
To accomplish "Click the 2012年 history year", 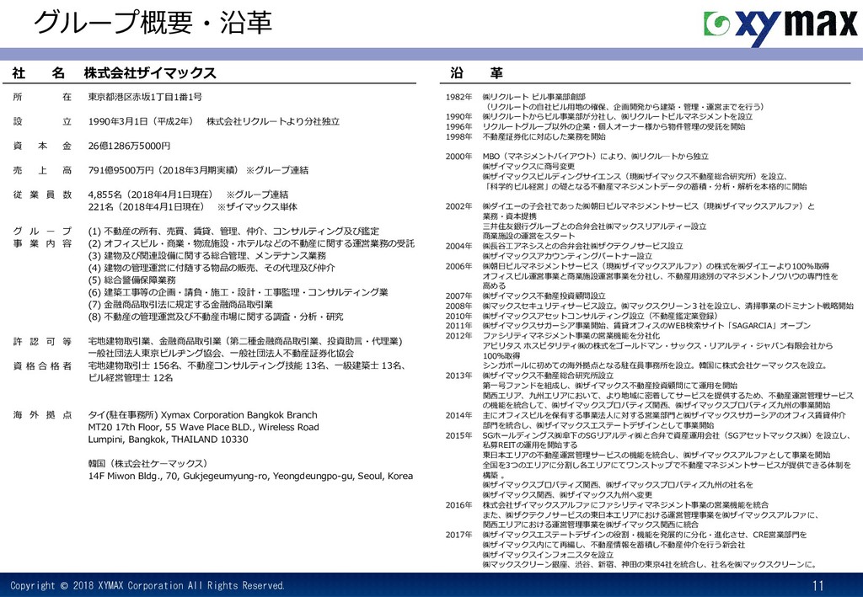I will [459, 336].
